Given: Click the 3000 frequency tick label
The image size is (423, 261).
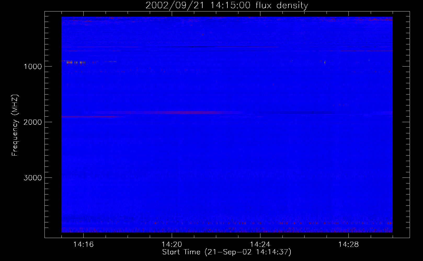Looking at the screenshot, I should click(x=33, y=178).
